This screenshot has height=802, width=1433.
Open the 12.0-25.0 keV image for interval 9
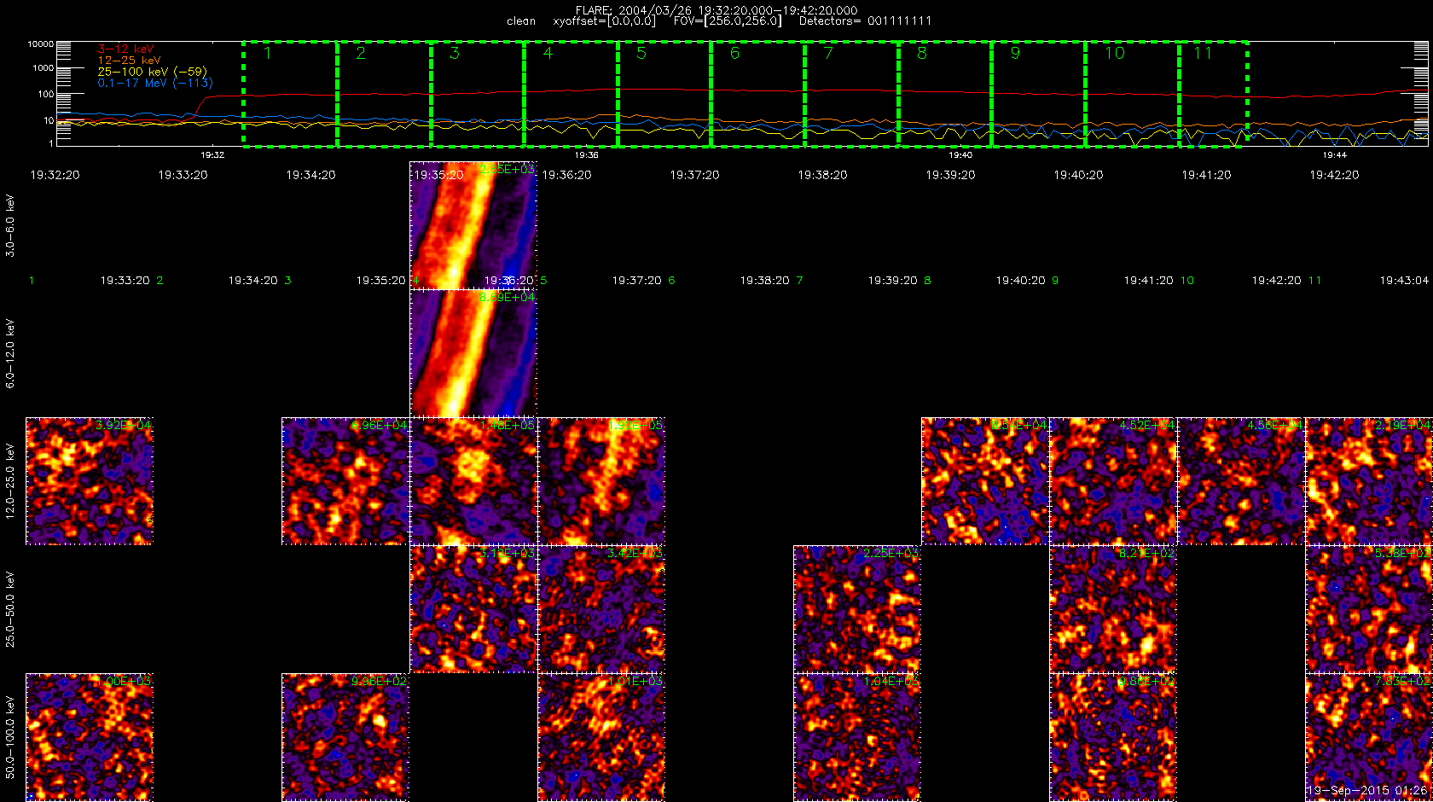(1113, 481)
